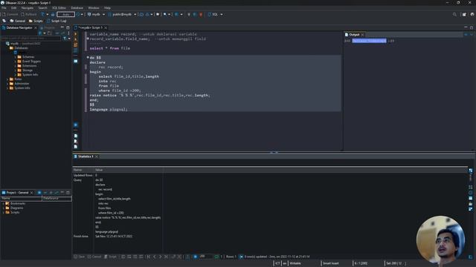Go to next row navigation icon

tap(161, 257)
